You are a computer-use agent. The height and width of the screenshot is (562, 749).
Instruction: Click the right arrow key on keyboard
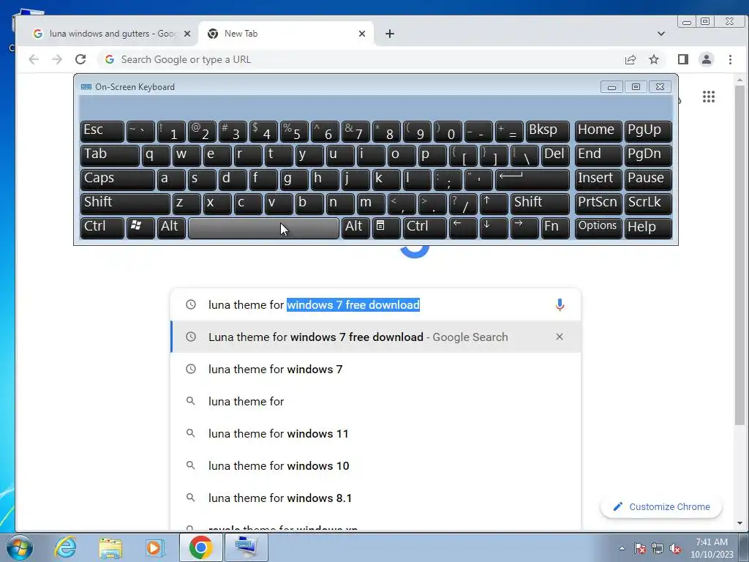coord(524,228)
